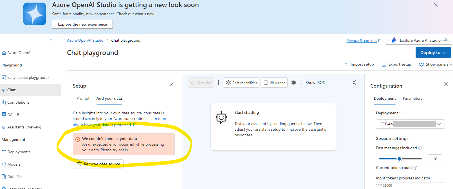Click the Azure OpenAI Studio logo icon
Viewport: 453px width, 189px height.
[35, 14]
